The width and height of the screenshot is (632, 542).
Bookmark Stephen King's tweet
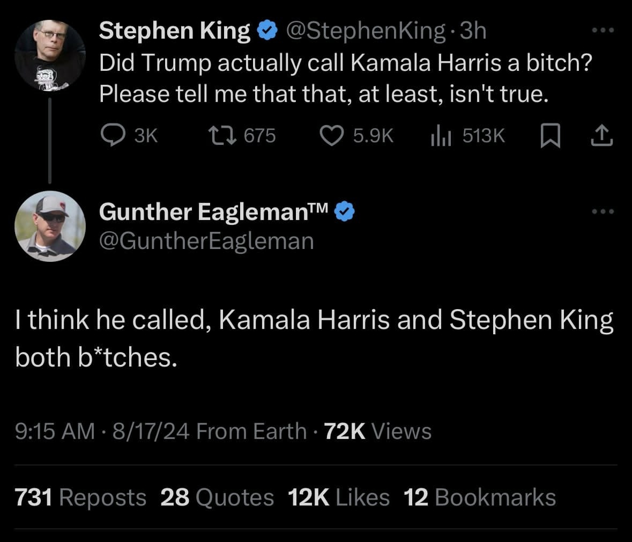coord(550,135)
